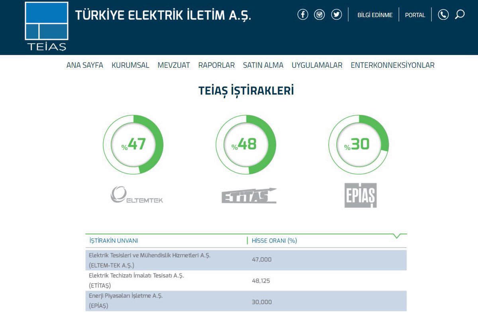Image resolution: width=478 pixels, height=336 pixels.
Task: Click the ELTEMTEK company logo
Action: 137,195
